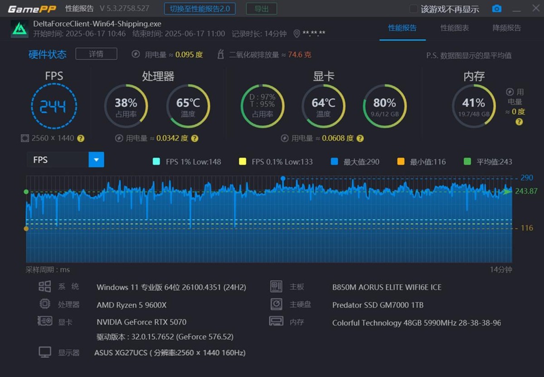
Task: Click the CPU 65℃ temperature gauge
Action: tap(188, 106)
